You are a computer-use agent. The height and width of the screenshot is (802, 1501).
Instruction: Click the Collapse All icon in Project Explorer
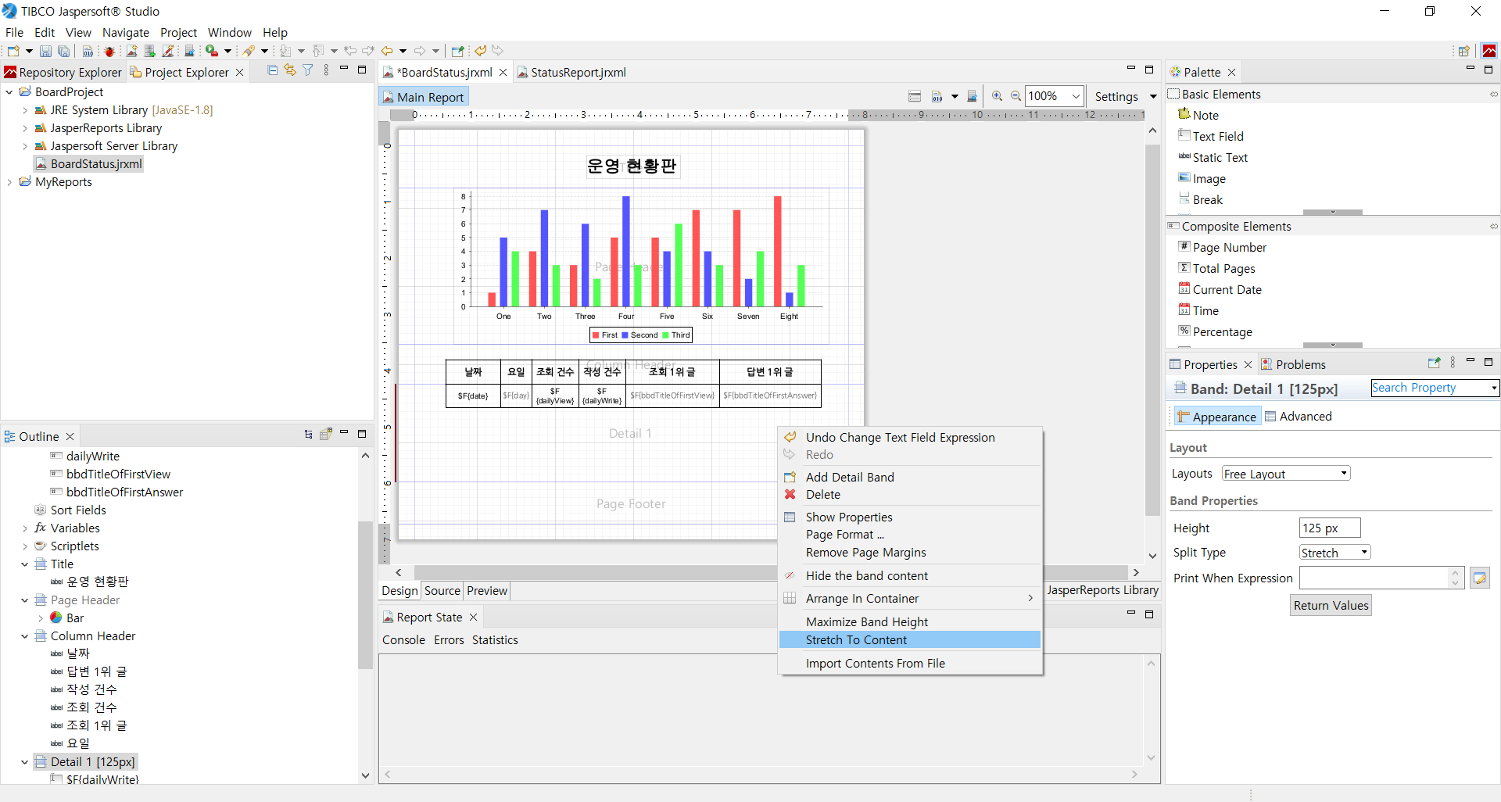273,70
